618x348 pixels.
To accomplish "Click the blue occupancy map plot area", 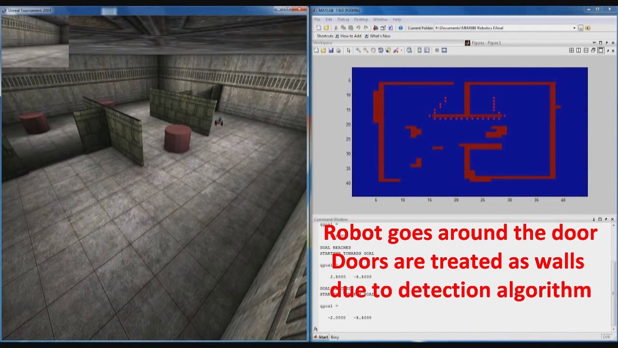I will [470, 132].
